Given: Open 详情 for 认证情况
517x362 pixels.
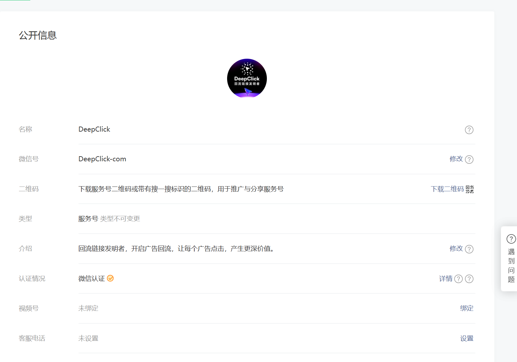Looking at the screenshot, I should pyautogui.click(x=446, y=279).
